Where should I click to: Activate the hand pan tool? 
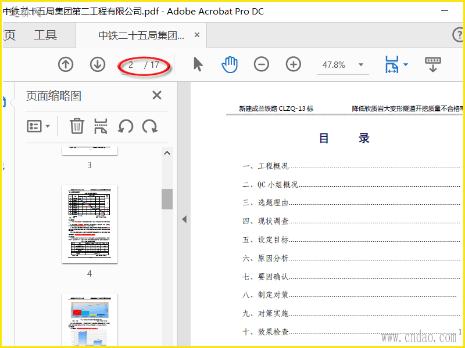[230, 64]
